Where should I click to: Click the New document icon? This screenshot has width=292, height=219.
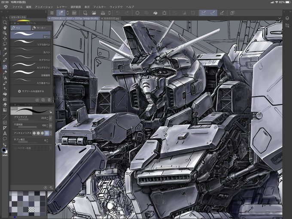pos(85,13)
